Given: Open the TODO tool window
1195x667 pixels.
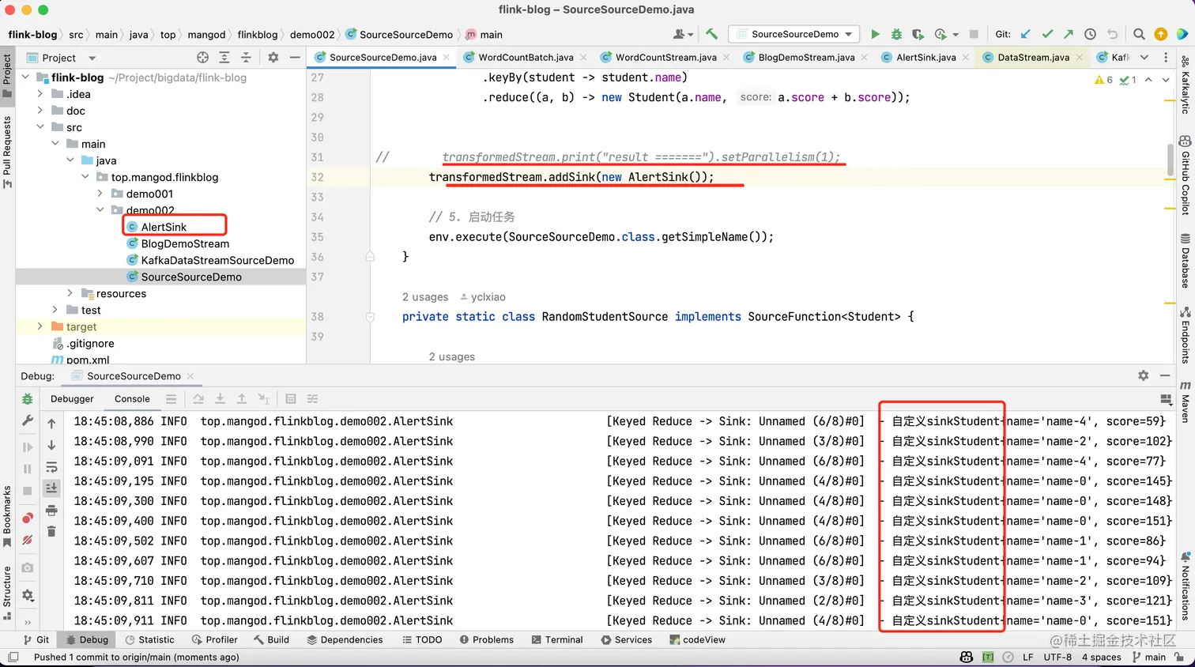Looking at the screenshot, I should 422,640.
